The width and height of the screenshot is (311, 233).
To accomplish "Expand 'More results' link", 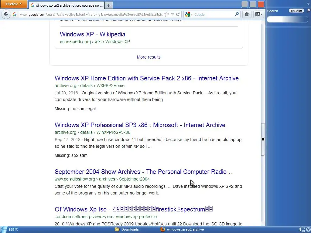I will point(149,57).
